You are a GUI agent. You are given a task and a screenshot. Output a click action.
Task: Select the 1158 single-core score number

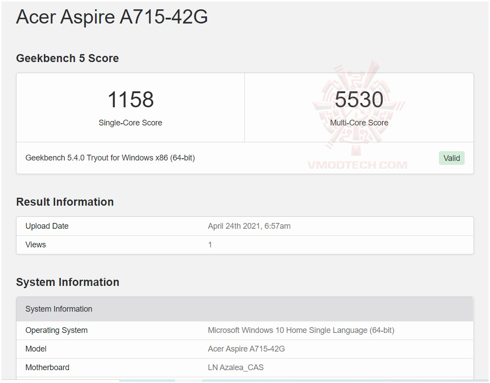tap(131, 100)
